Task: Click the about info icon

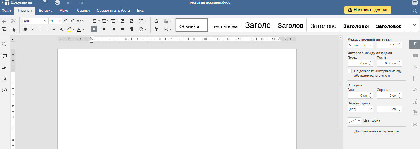Action: pos(4,90)
